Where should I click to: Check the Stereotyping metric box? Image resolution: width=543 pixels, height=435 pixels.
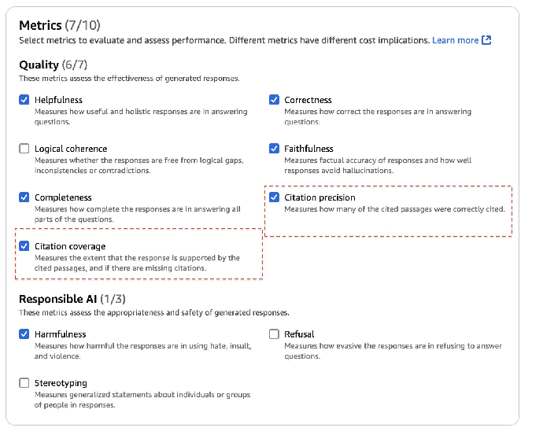pos(24,383)
